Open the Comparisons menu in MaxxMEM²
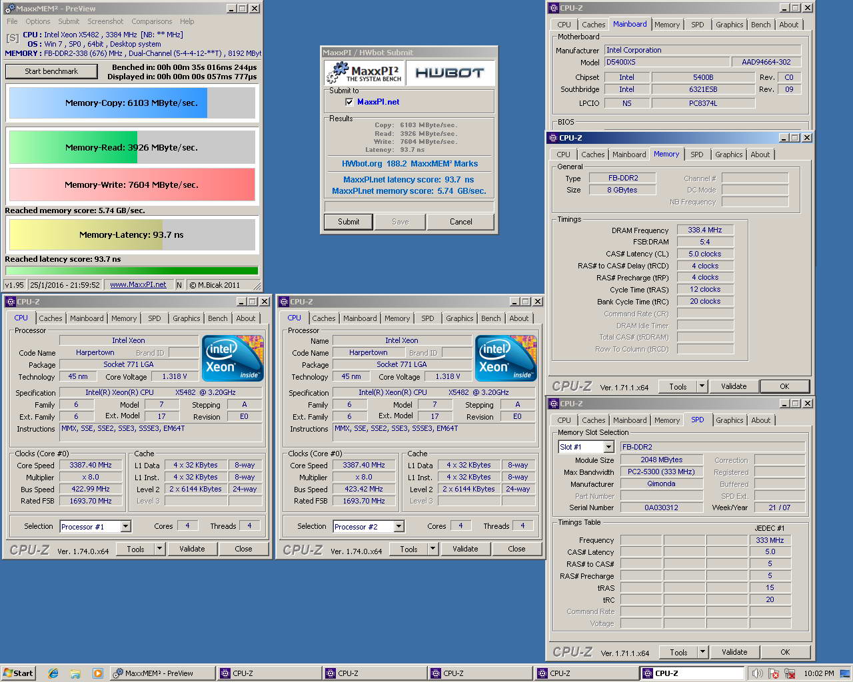The height and width of the screenshot is (682, 853). (x=151, y=21)
